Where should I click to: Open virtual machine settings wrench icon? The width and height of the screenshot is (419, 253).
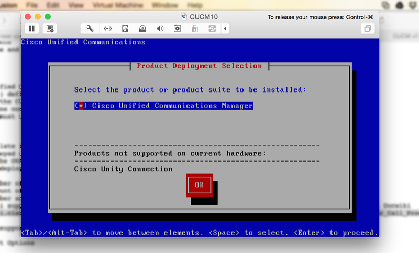pyautogui.click(x=90, y=29)
